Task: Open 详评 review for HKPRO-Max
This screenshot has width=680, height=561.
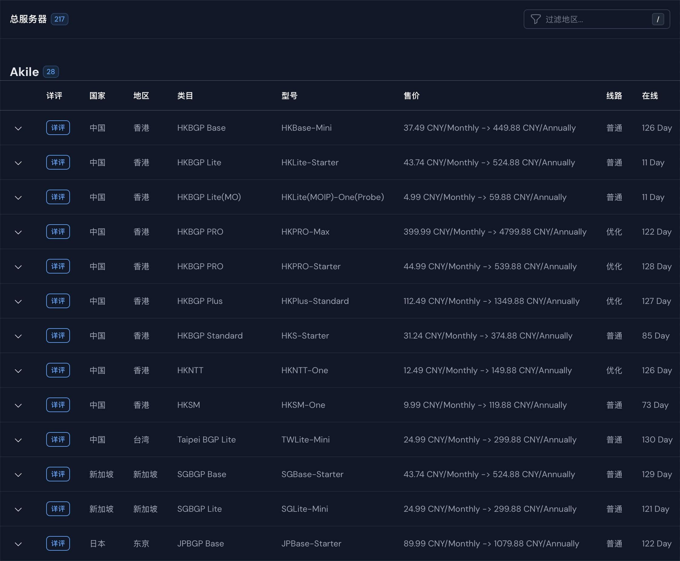Action: pyautogui.click(x=58, y=231)
